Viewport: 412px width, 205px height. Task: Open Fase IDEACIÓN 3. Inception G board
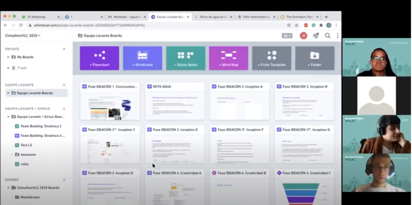[304, 145]
